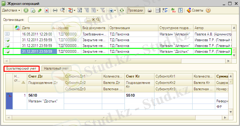Click the posted icon of Магазин "Айгерим" closing row

[x=7, y=46]
